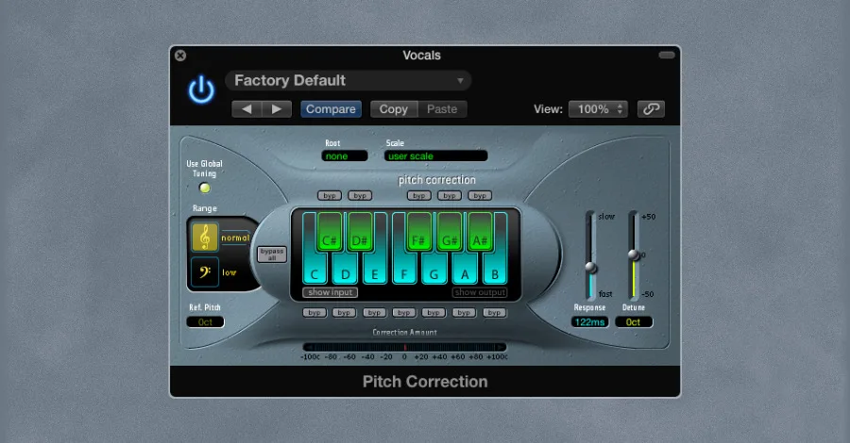Viewport: 850px width, 443px height.
Task: Click the F# black key
Action: (419, 233)
